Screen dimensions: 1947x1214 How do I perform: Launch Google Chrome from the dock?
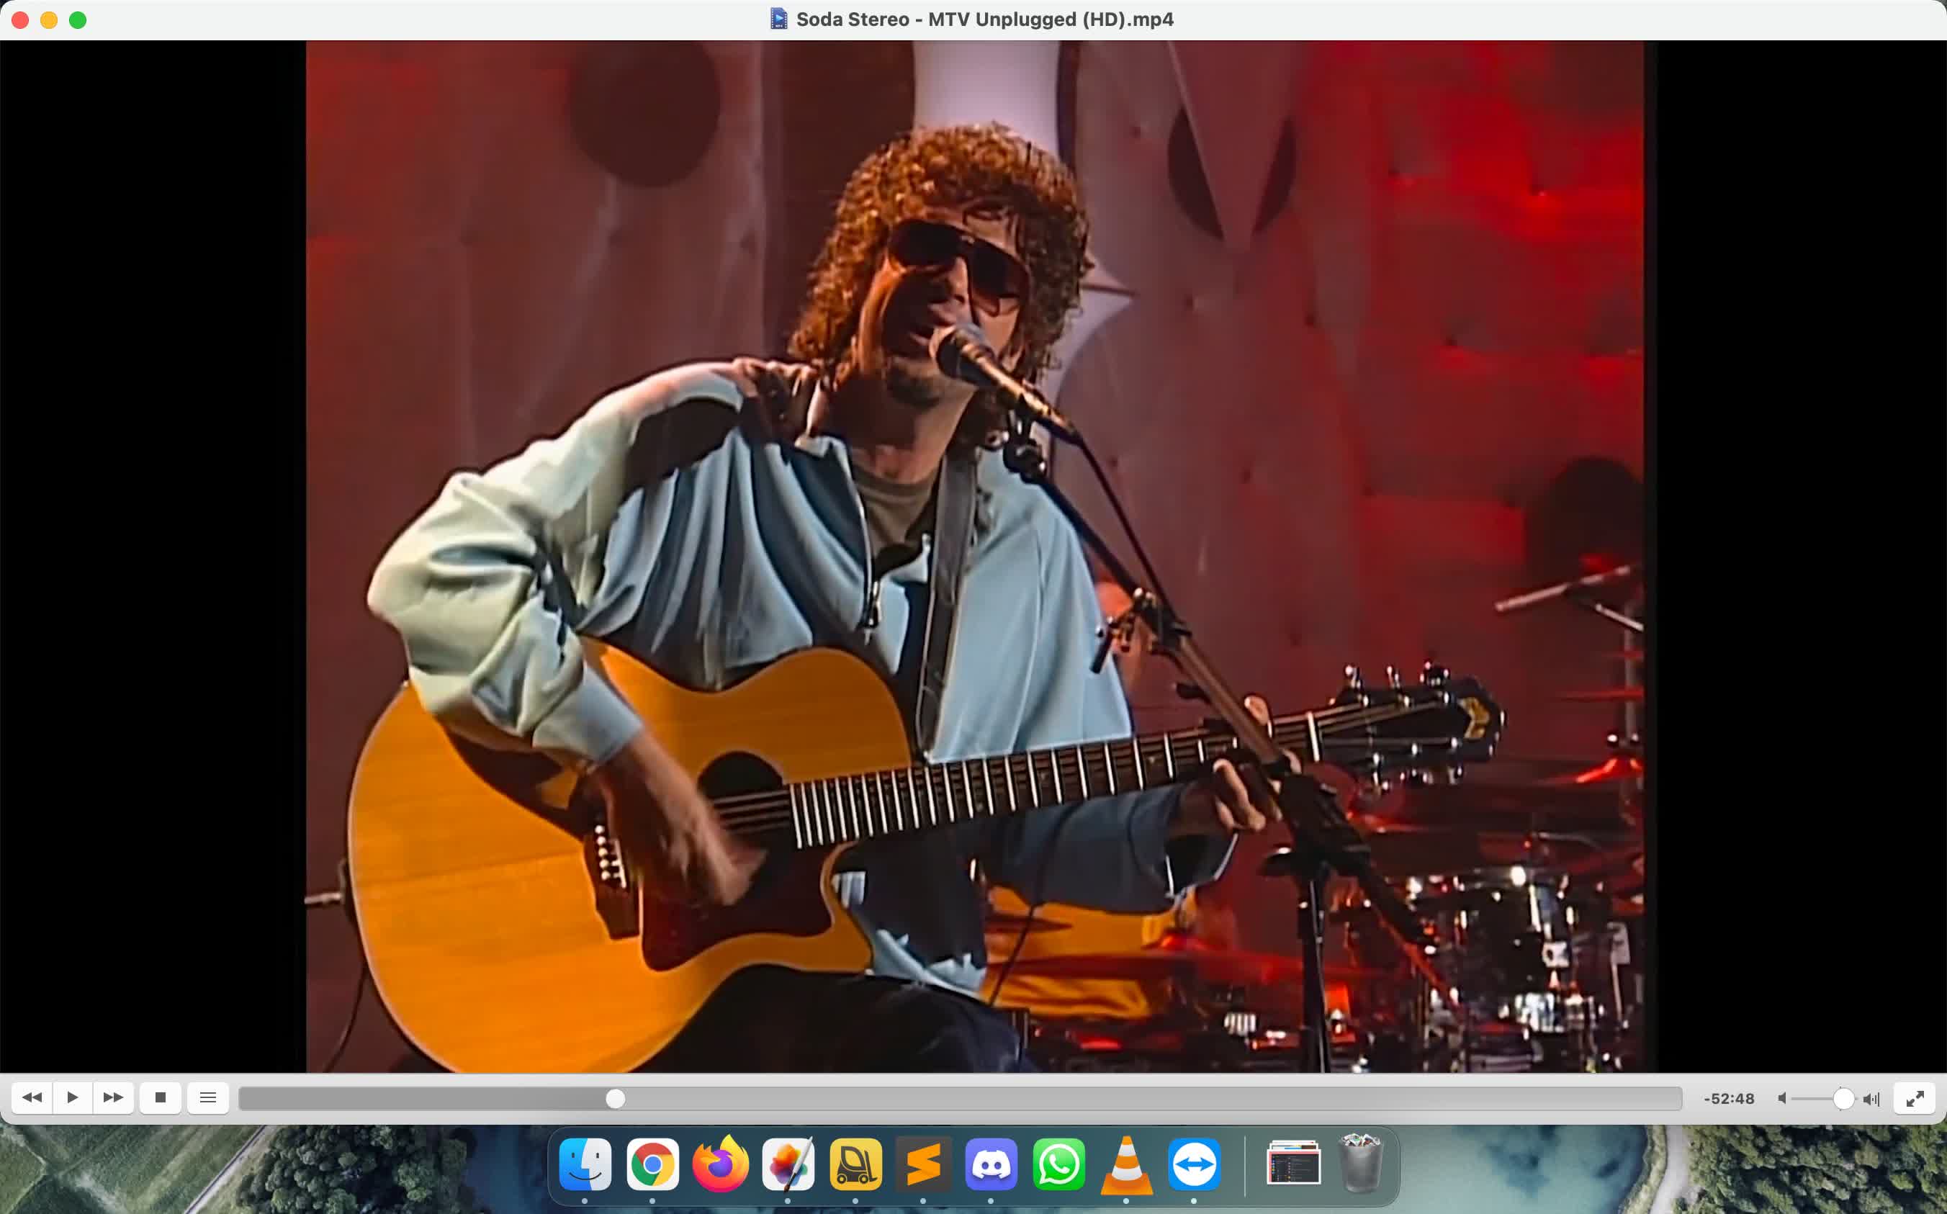(652, 1164)
